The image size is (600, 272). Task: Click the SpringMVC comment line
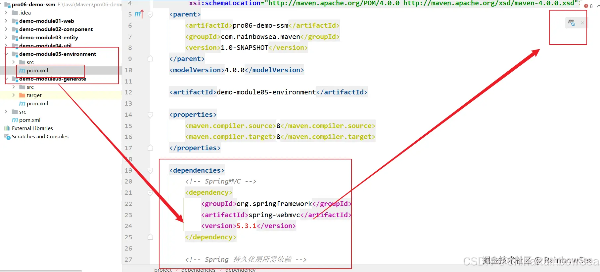(x=221, y=181)
